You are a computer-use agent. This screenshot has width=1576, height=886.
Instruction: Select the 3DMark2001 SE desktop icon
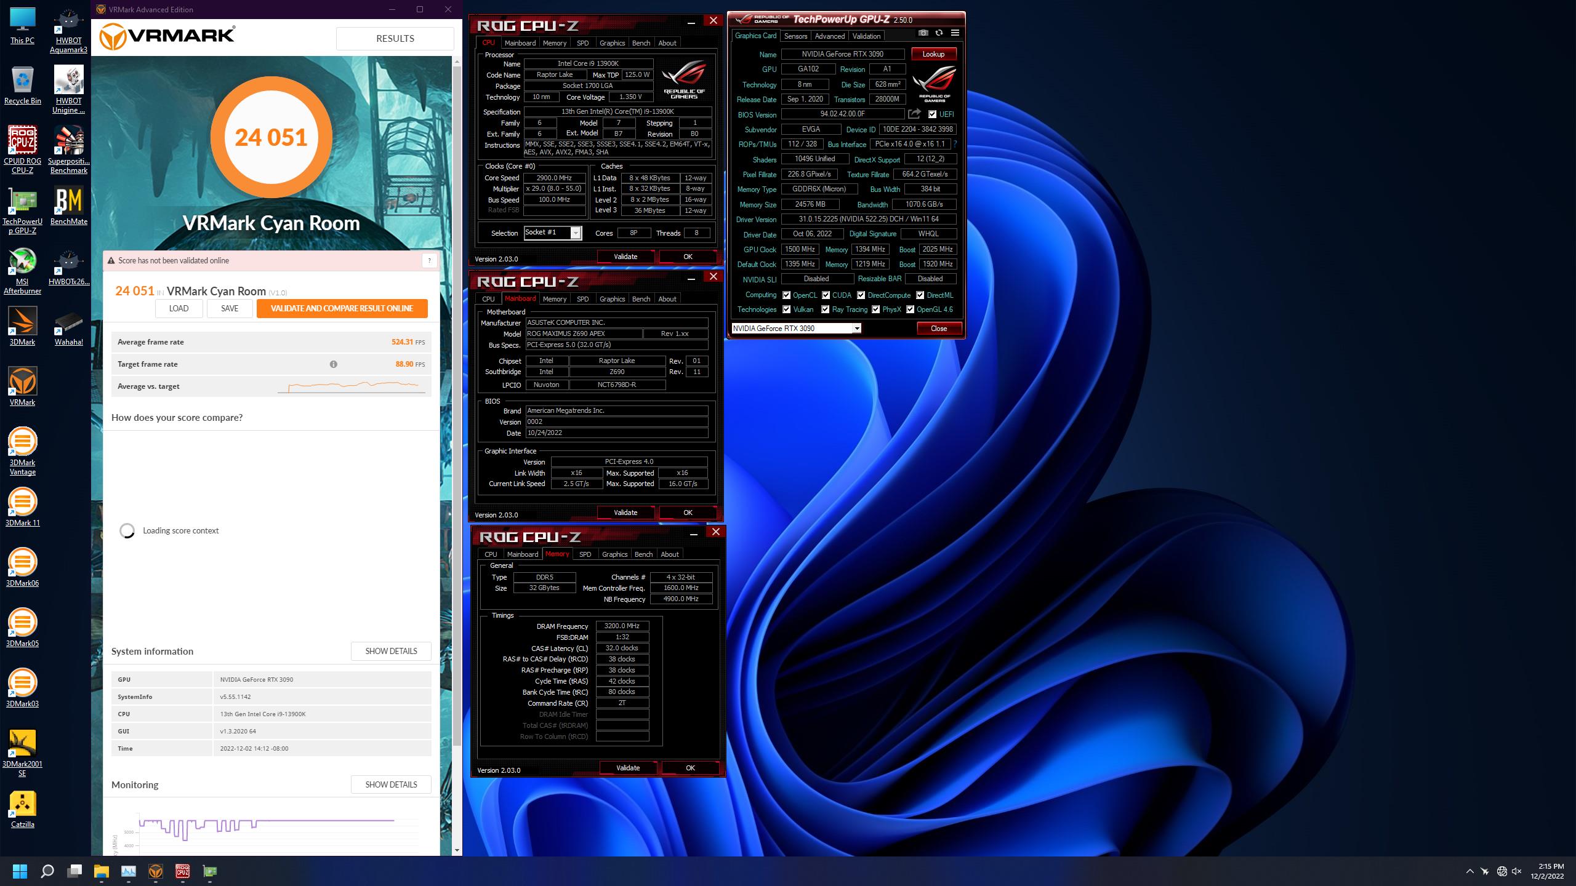[23, 753]
